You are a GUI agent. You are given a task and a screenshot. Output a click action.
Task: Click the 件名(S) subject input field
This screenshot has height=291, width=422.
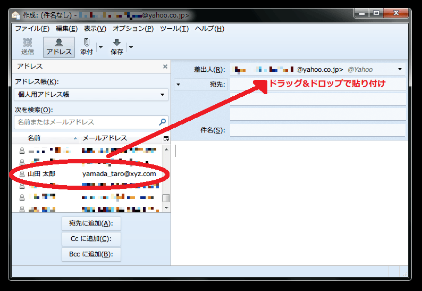(x=317, y=130)
